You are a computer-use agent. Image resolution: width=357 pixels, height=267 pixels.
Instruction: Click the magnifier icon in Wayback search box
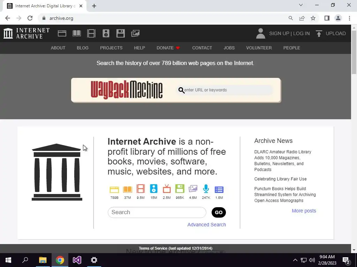[181, 90]
